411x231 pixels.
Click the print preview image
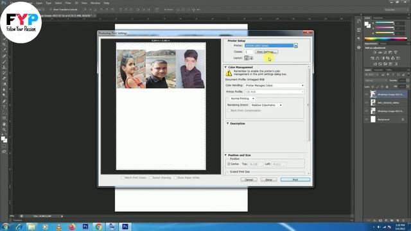161,106
